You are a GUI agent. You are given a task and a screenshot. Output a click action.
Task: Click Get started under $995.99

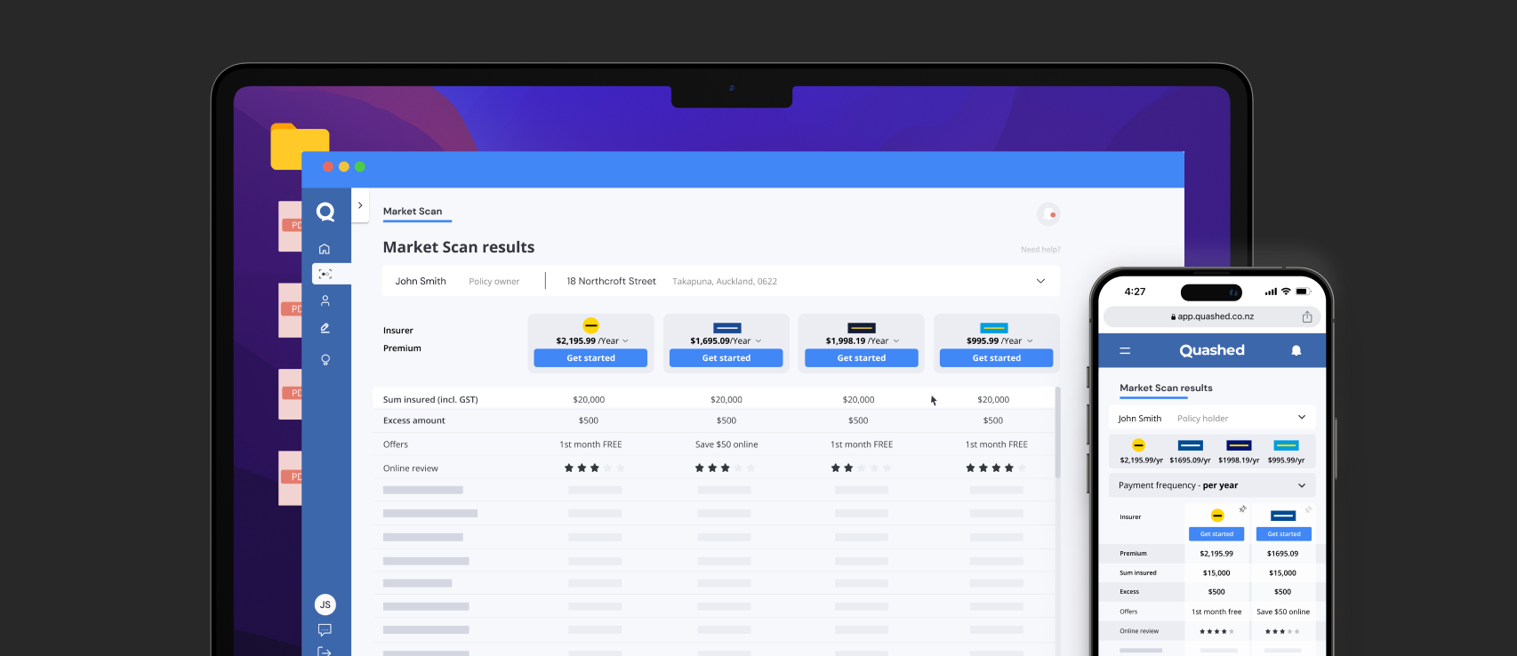tap(996, 358)
